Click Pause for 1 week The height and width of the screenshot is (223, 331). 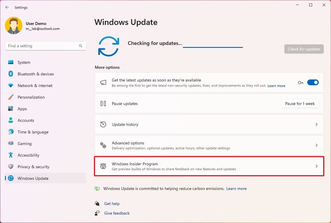(x=300, y=104)
